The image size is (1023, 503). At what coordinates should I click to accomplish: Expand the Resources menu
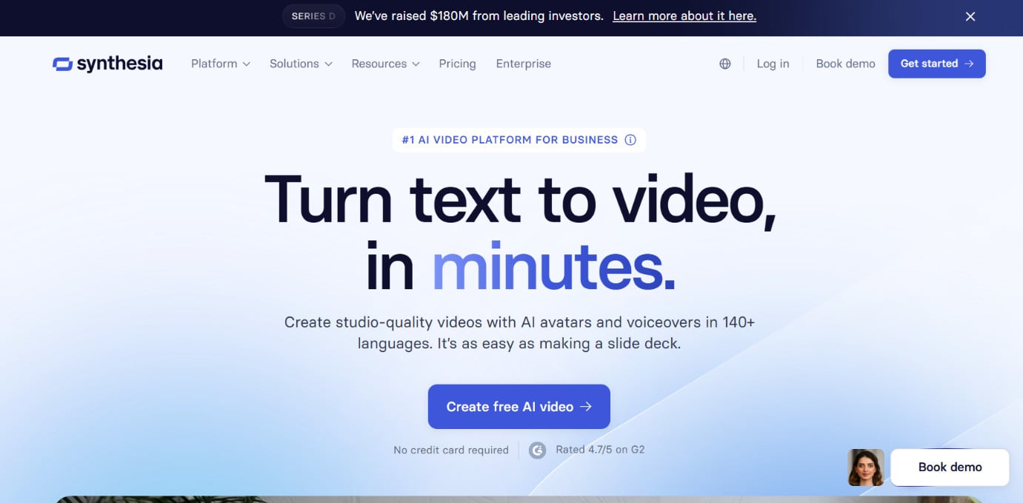[386, 64]
